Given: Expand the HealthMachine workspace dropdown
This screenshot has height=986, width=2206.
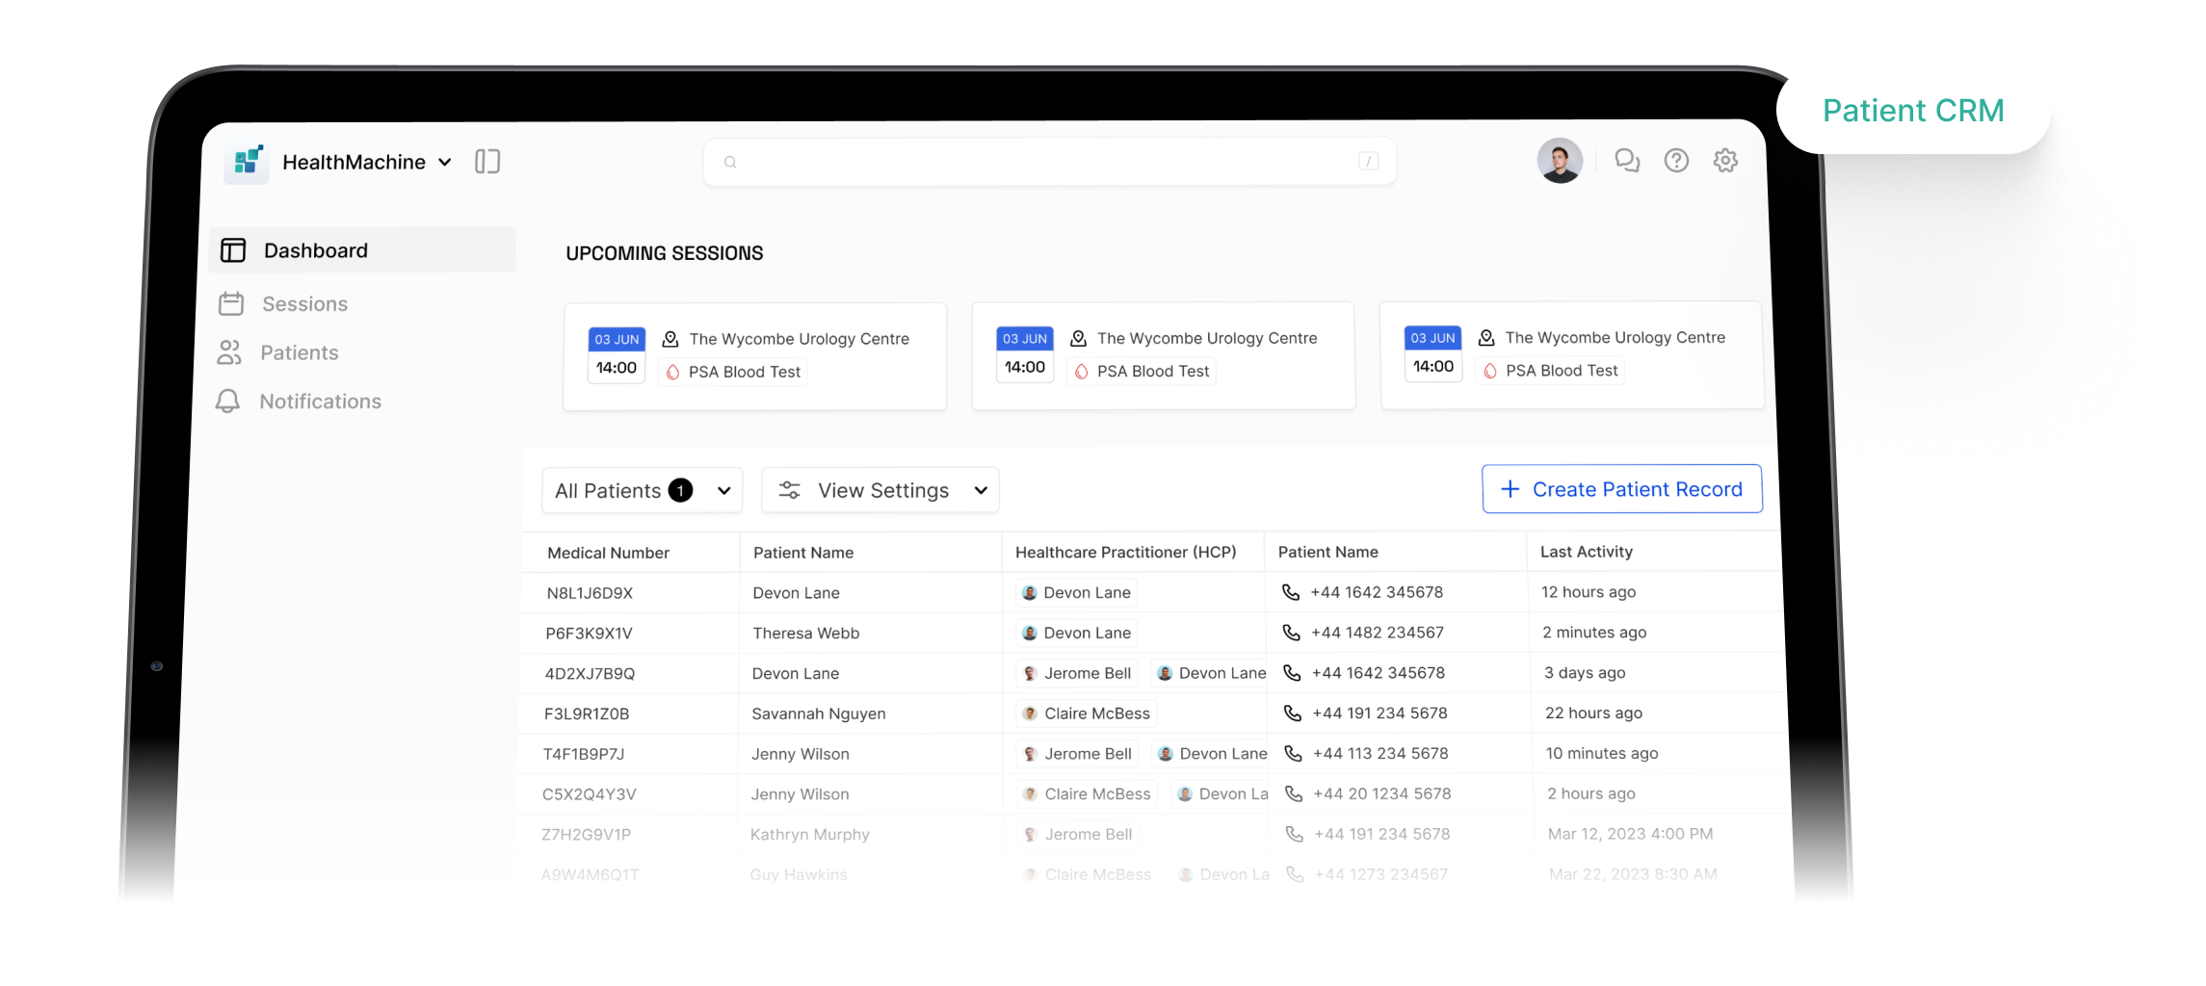Looking at the screenshot, I should (445, 163).
